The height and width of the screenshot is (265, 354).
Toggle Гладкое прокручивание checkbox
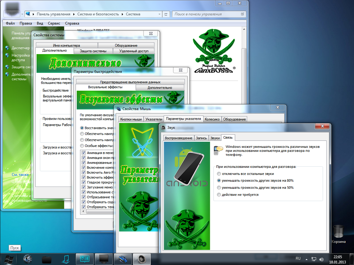(x=83, y=182)
